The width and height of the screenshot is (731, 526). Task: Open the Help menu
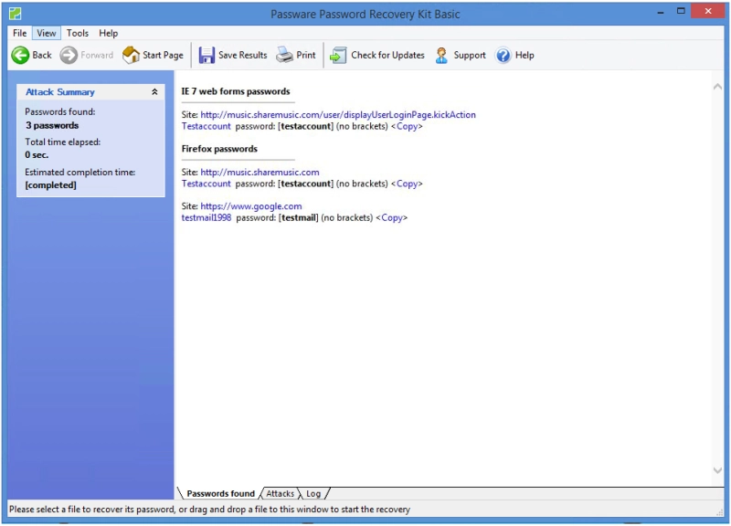tap(108, 33)
